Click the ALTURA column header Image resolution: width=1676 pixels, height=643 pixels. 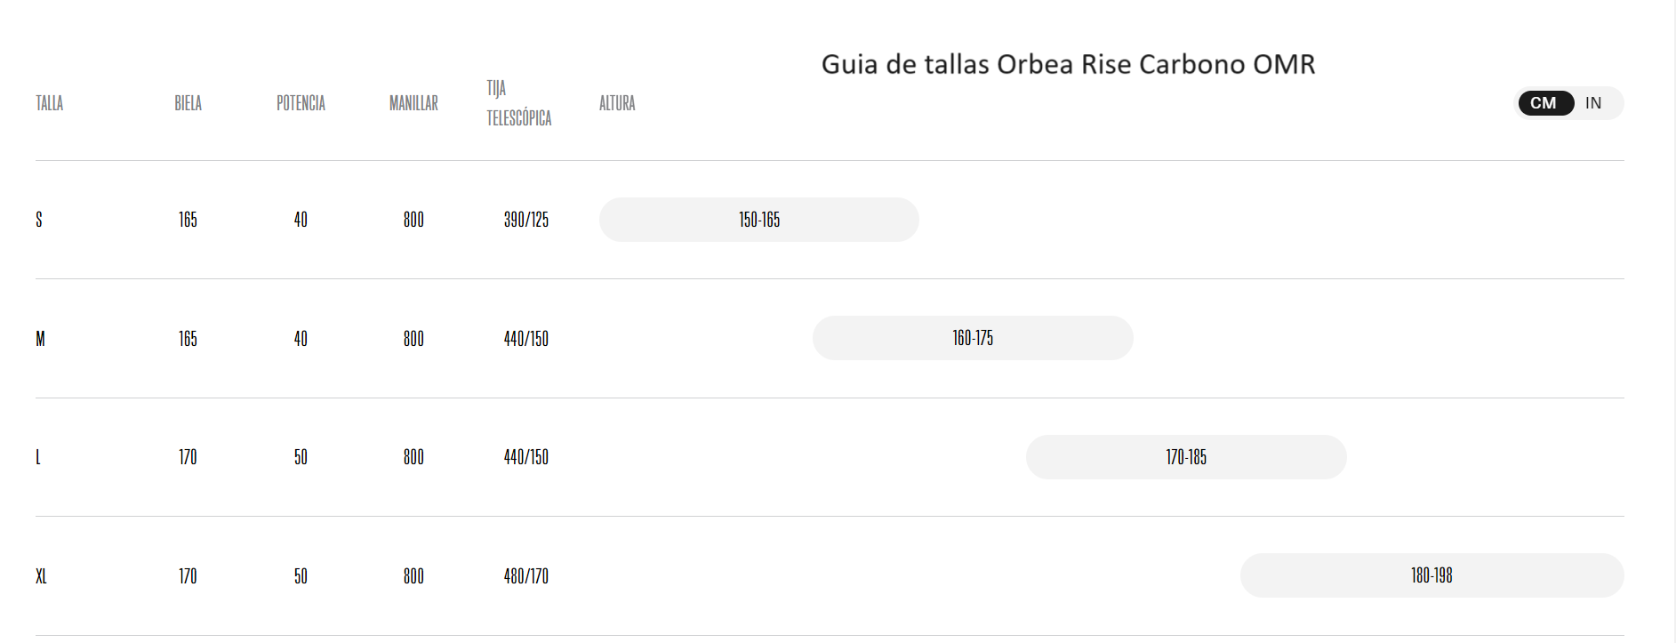coord(616,103)
